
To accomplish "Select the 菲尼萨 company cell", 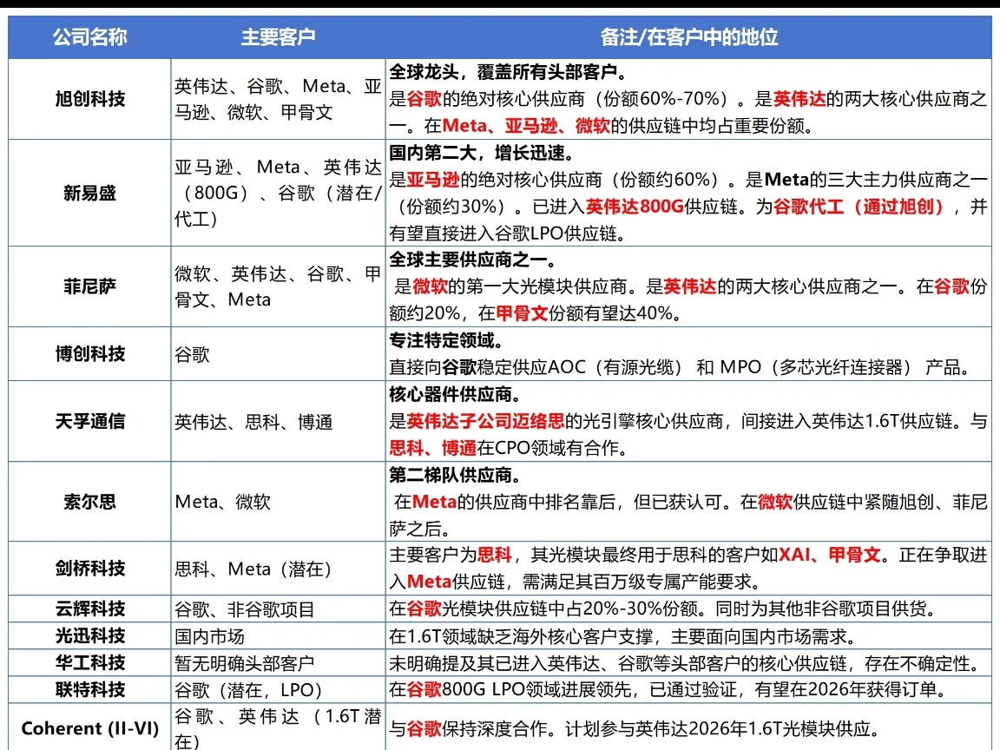I will pos(90,286).
